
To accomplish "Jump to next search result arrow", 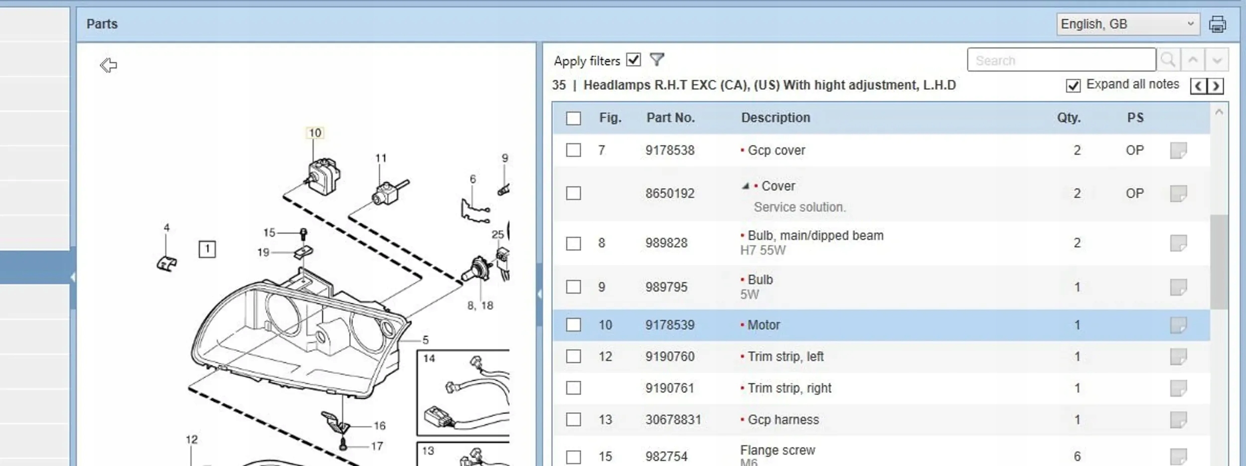I will coord(1217,60).
